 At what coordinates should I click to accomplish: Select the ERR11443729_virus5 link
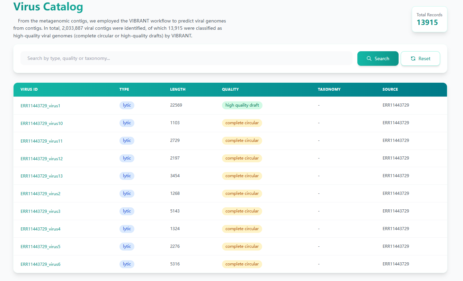pyautogui.click(x=40, y=247)
